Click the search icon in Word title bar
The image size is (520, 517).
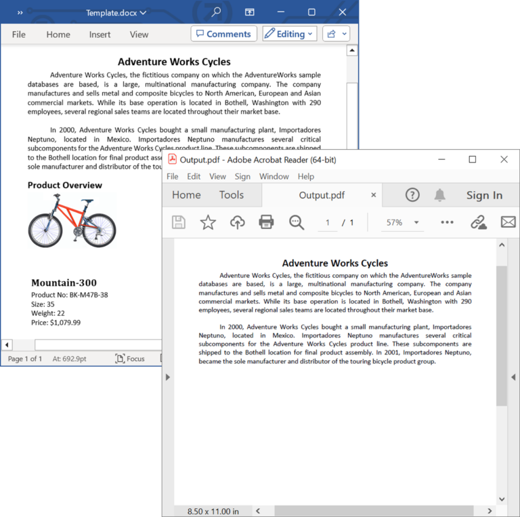click(x=216, y=12)
